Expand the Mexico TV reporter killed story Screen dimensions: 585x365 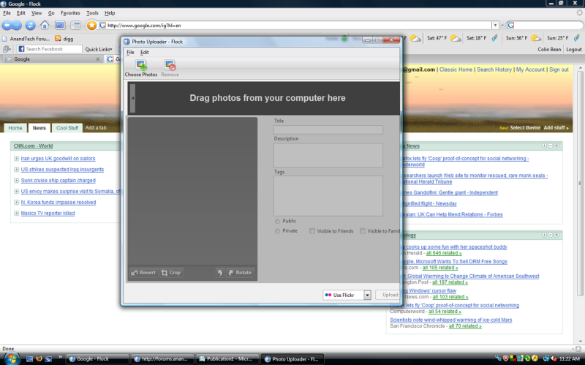[x=16, y=213]
